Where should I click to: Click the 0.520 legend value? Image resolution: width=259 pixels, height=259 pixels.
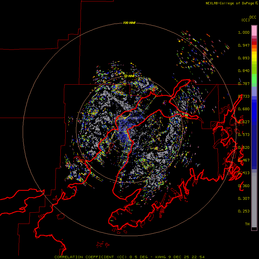point(244,148)
